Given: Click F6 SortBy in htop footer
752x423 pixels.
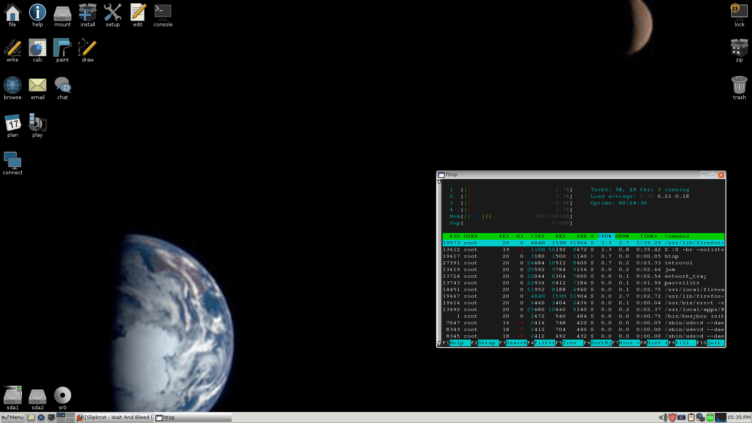Looking at the screenshot, I should [598, 343].
